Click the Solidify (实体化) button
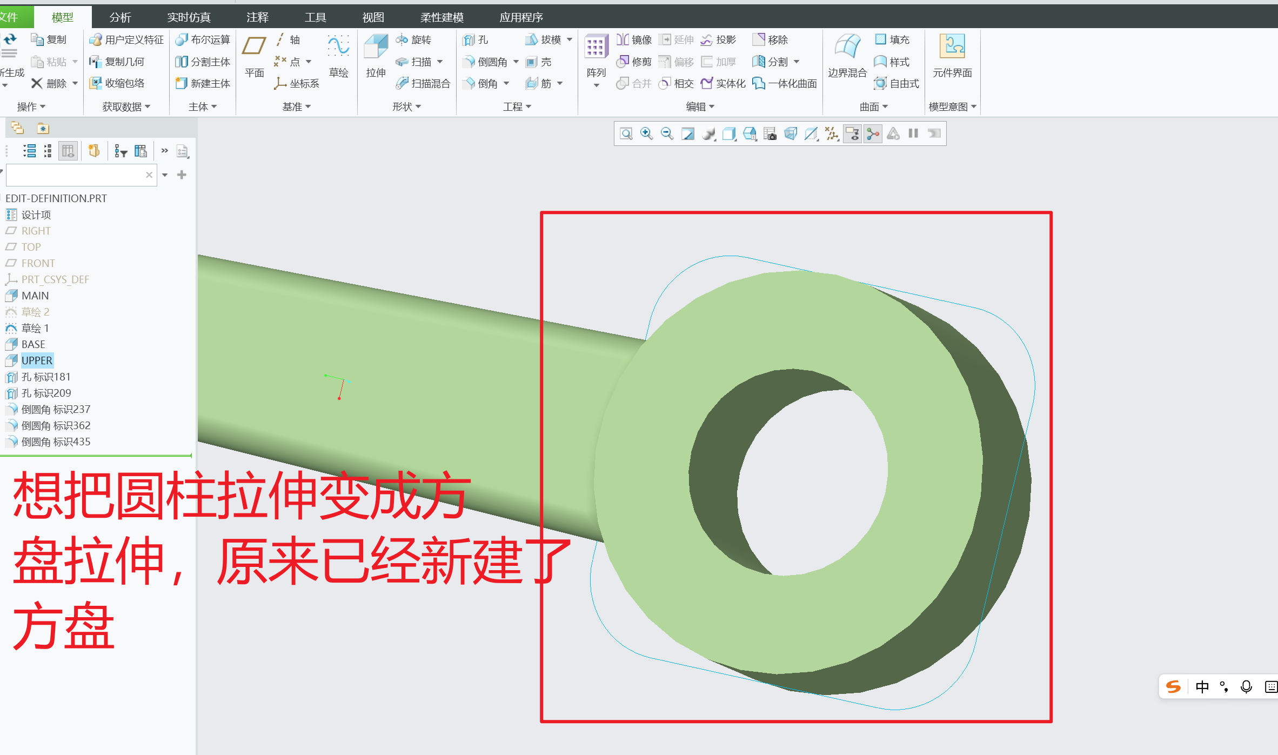Viewport: 1278px width, 755px height. [723, 83]
